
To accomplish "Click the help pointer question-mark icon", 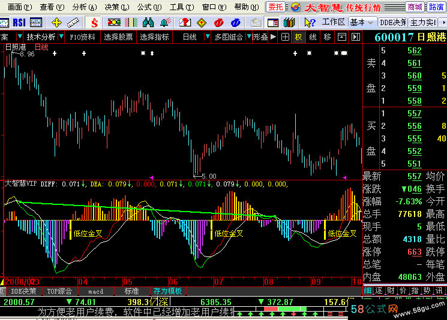I will click(x=310, y=22).
